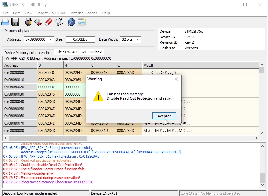The height and width of the screenshot is (196, 268).
Task: Click log line Could not disable Read Out Protection
Action: click(x=43, y=165)
